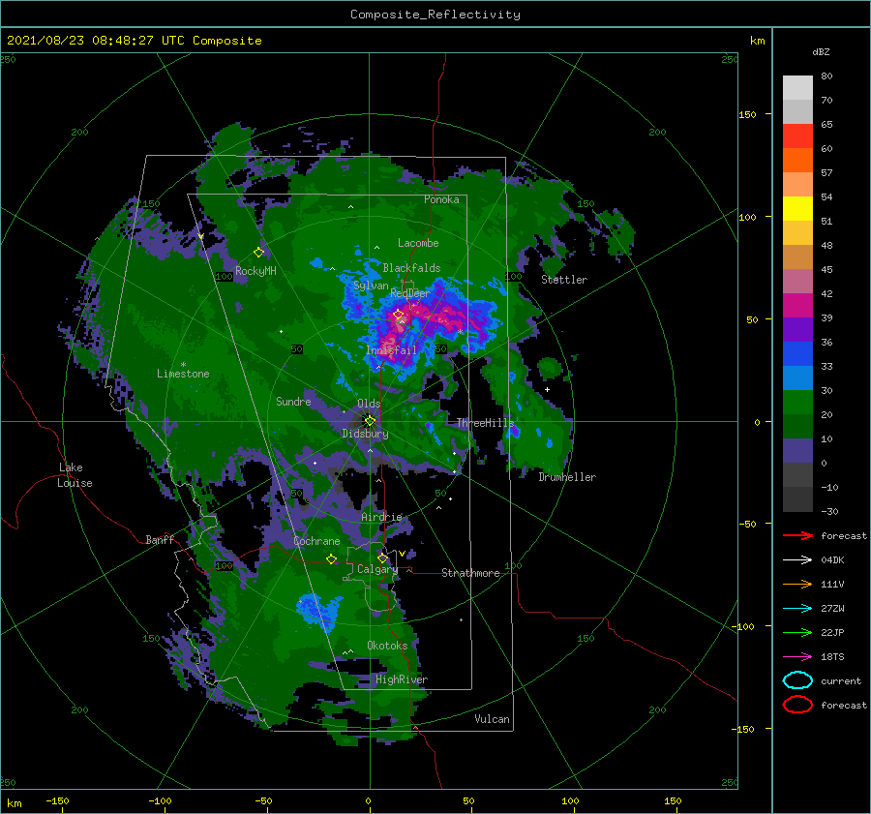The width and height of the screenshot is (871, 814).
Task: Click the yellow diamond marker at RedDeer
Action: 399,315
